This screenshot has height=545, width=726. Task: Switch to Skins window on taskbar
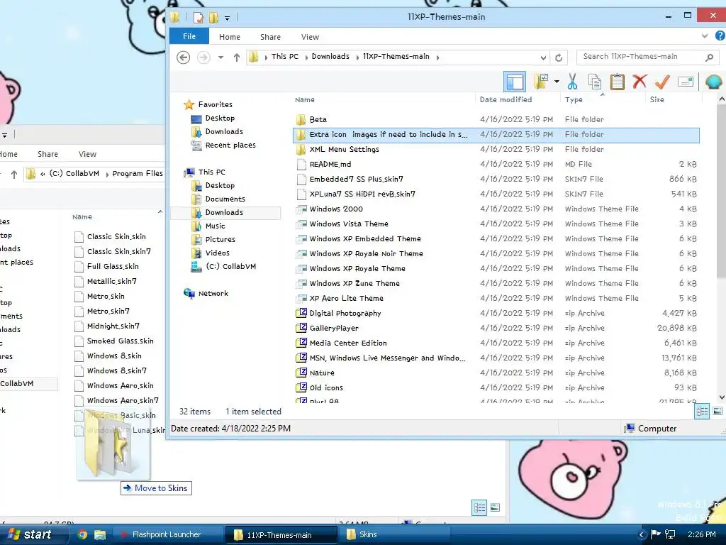[x=394, y=534]
